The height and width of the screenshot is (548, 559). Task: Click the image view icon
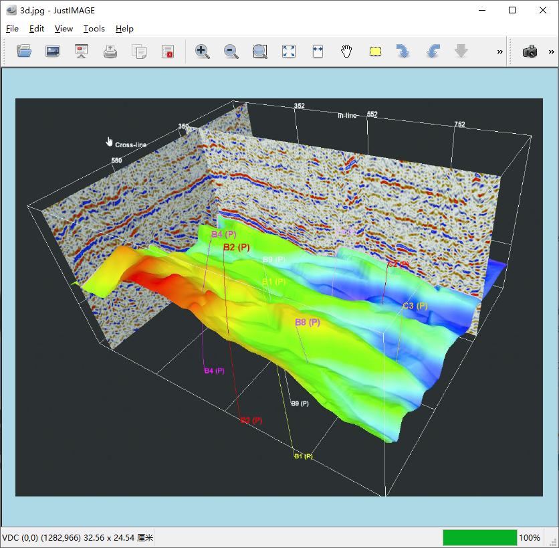point(53,52)
